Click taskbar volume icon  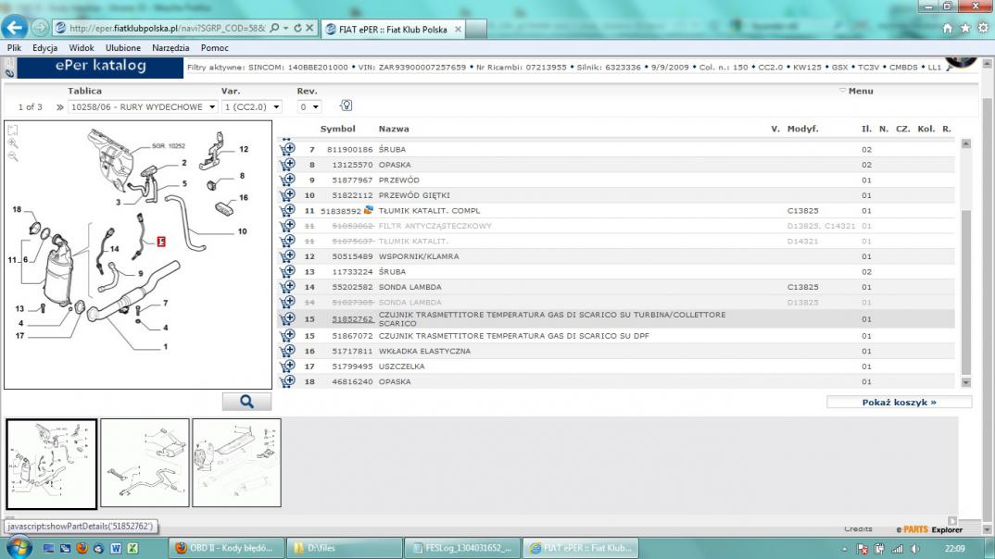(915, 549)
